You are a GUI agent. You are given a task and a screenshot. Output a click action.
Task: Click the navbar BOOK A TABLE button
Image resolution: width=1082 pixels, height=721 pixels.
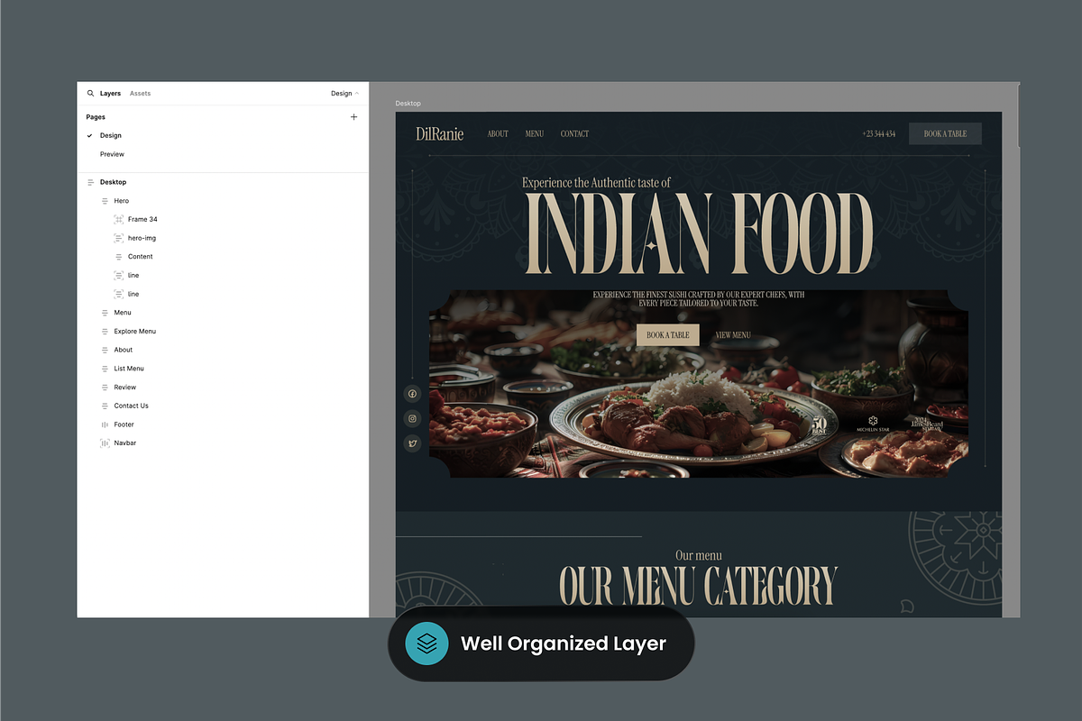click(945, 133)
